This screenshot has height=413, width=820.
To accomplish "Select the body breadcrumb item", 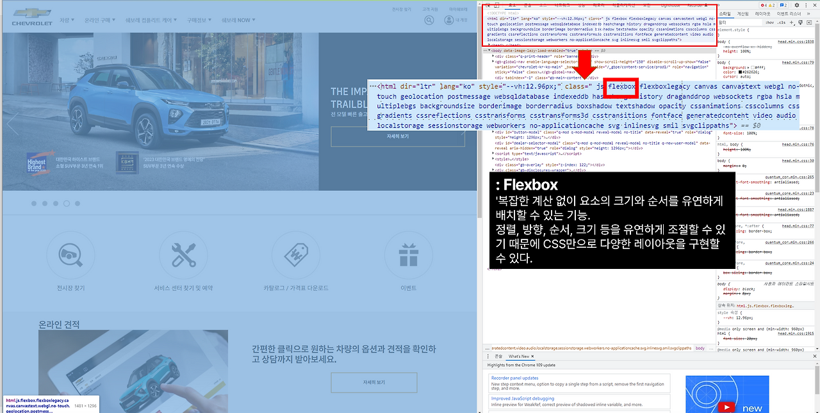I will [x=700, y=348].
